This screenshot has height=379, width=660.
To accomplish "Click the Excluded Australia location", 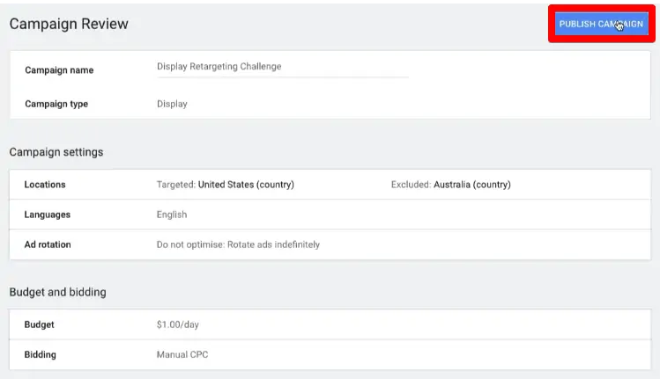I will pos(450,185).
